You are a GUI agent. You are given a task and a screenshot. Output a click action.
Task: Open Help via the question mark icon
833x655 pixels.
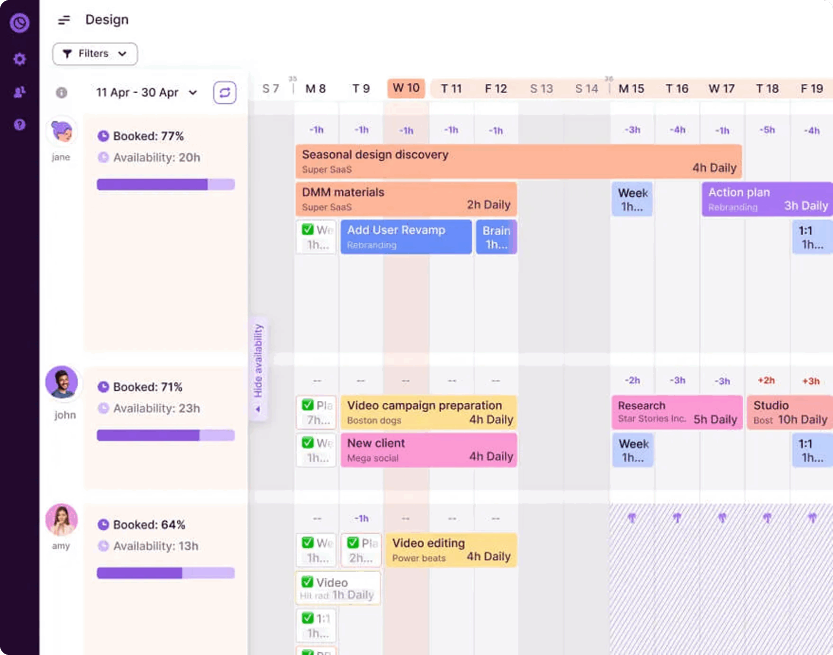pos(20,125)
